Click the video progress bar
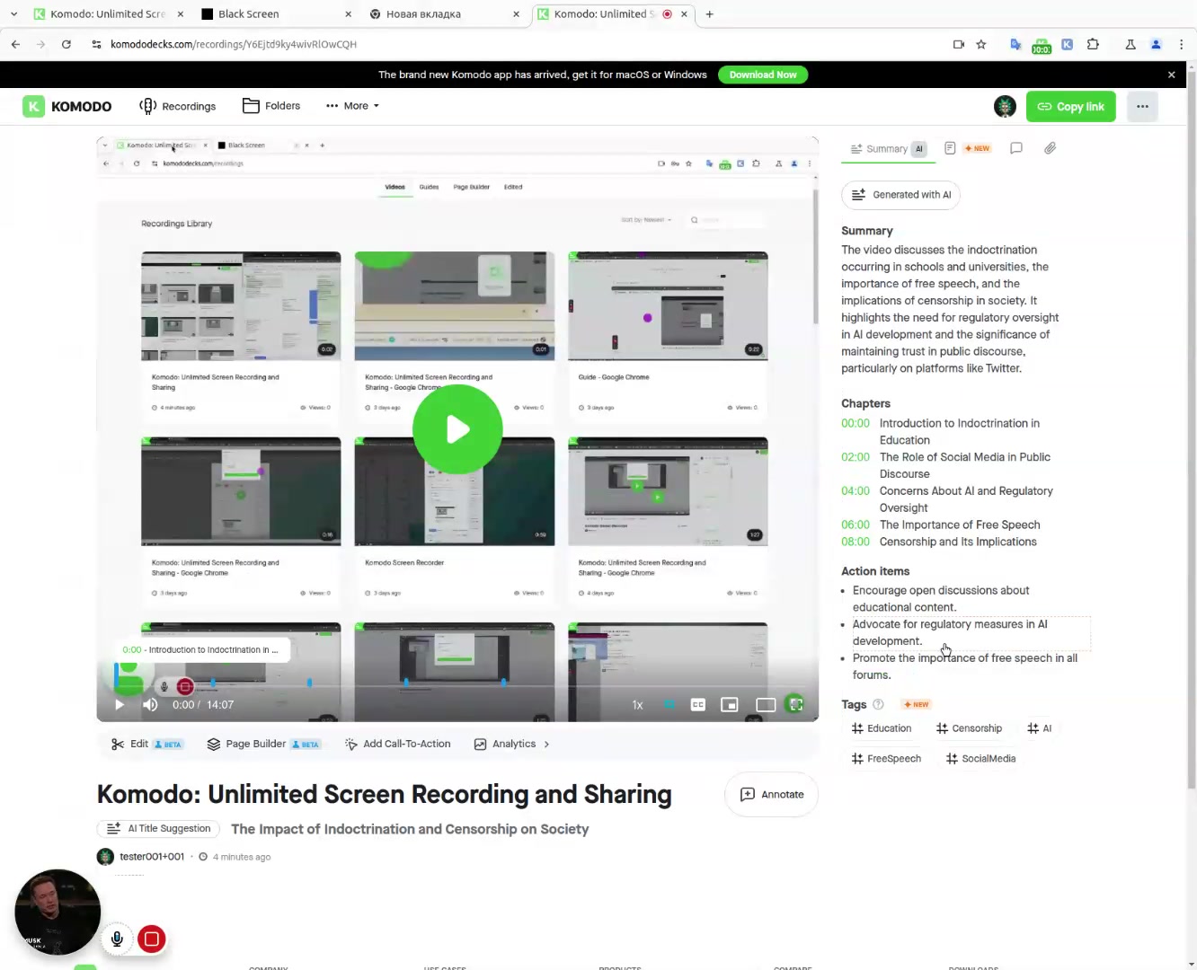This screenshot has height=970, width=1197. pyautogui.click(x=457, y=686)
